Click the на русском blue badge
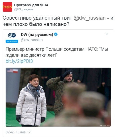 click(x=12, y=41)
